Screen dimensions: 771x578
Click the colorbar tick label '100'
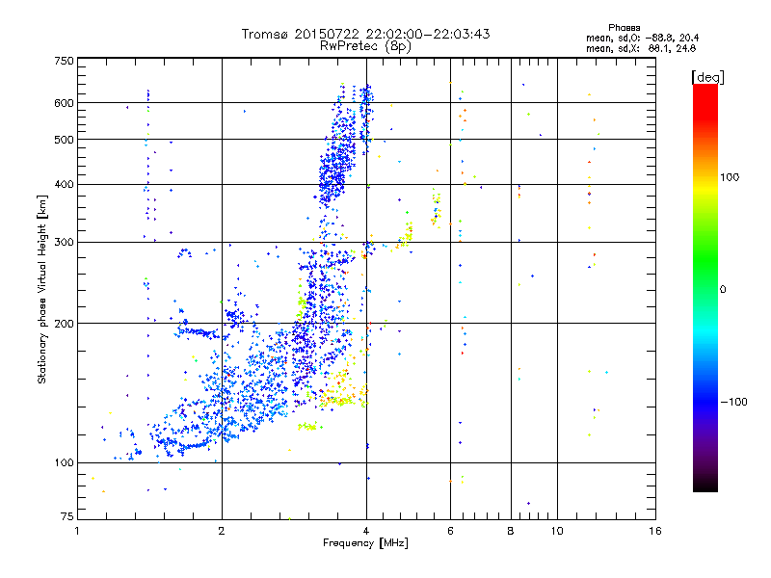click(730, 177)
